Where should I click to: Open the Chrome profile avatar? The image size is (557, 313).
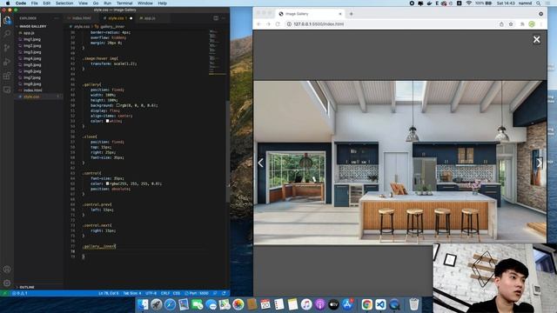[532, 24]
